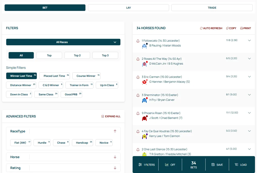Collapse the RaceType section arrow
This screenshot has height=173, width=257.
click(x=115, y=131)
